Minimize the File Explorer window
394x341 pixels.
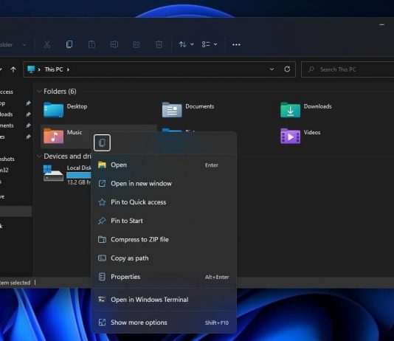(382, 24)
